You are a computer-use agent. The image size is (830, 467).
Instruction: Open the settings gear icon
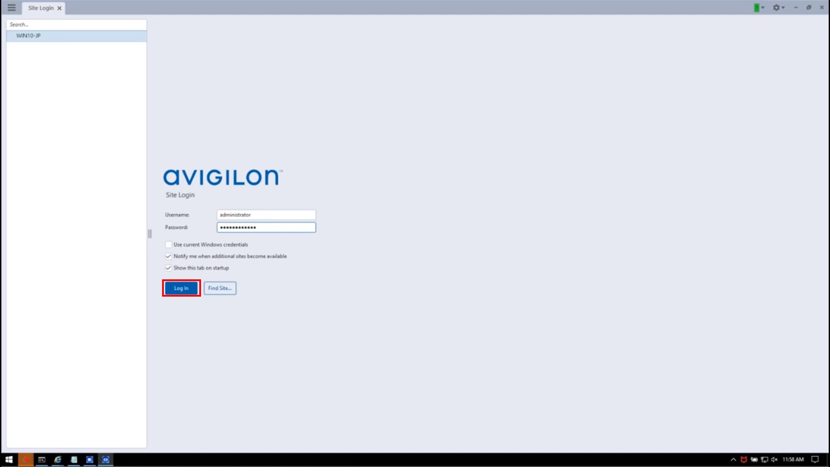click(x=776, y=7)
